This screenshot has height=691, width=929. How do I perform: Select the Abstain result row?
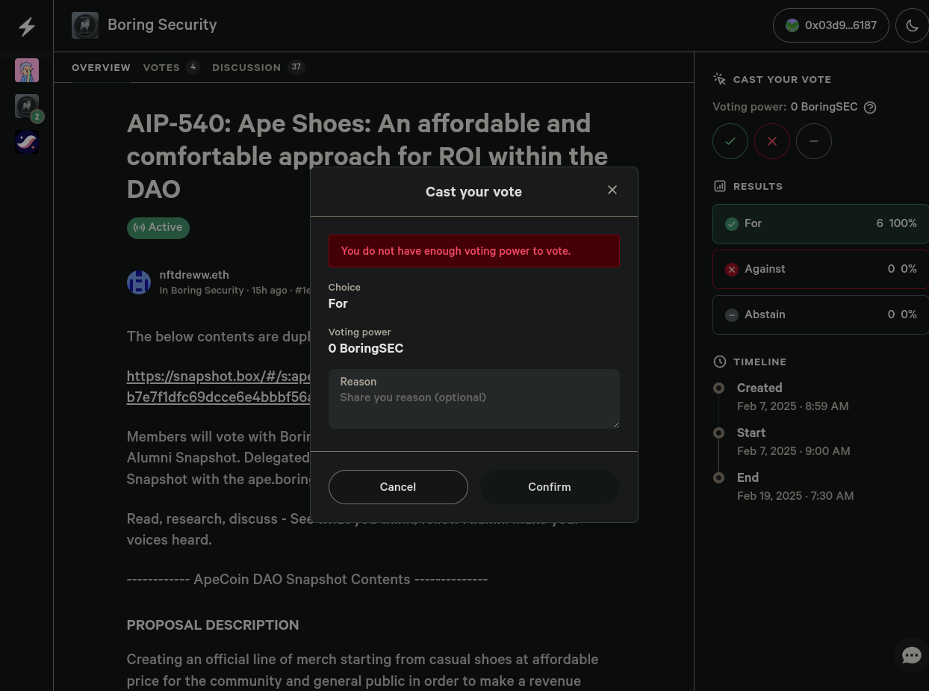click(821, 314)
